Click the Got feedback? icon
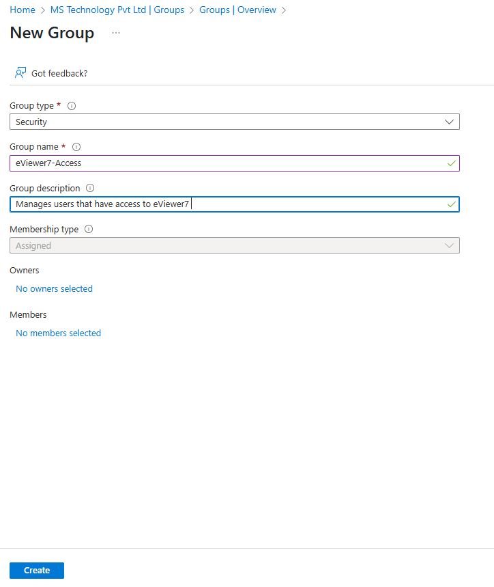 coord(20,72)
